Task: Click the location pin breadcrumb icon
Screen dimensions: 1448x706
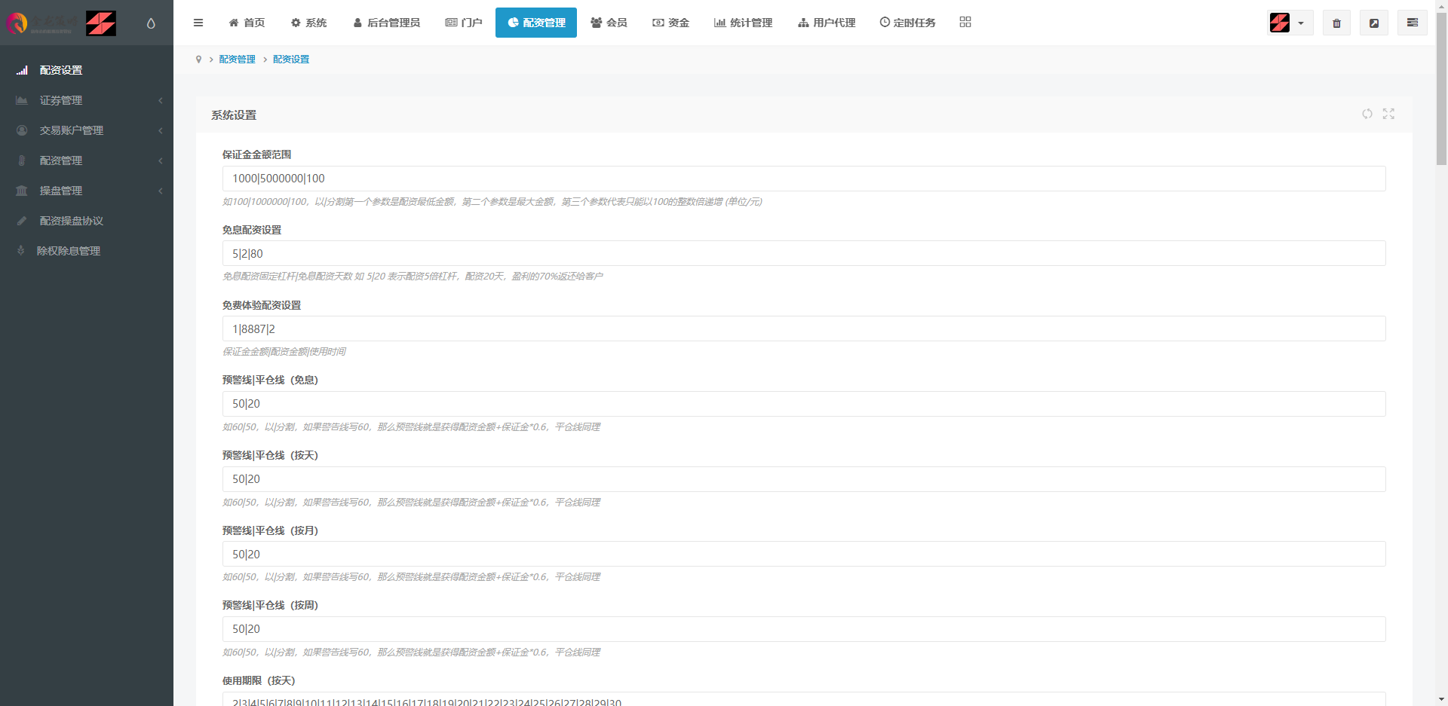Action: click(x=198, y=60)
